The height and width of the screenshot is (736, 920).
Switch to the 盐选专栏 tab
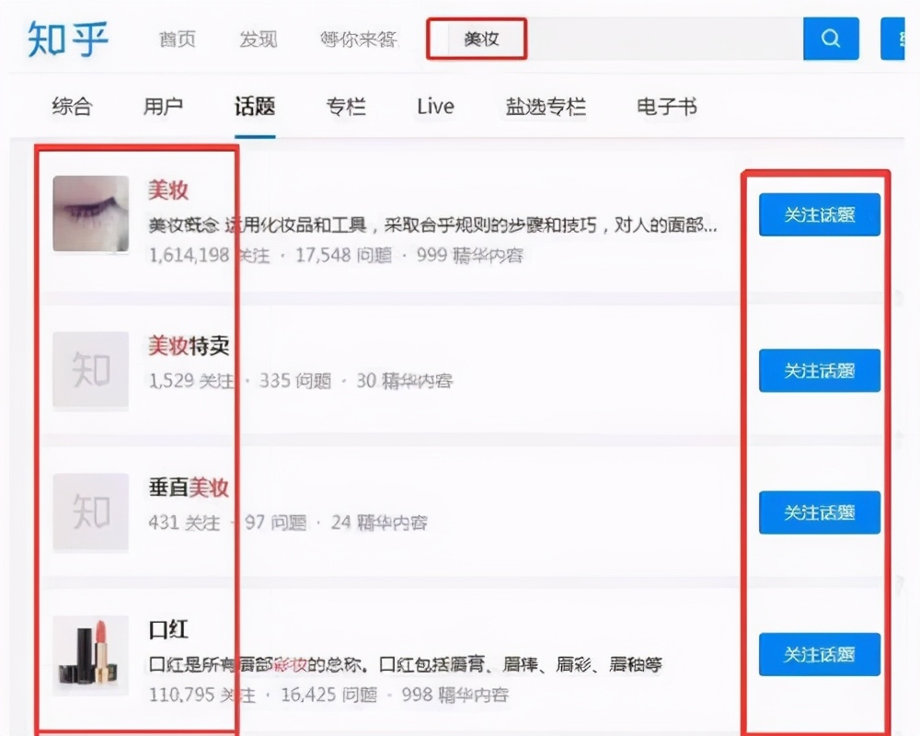(546, 107)
